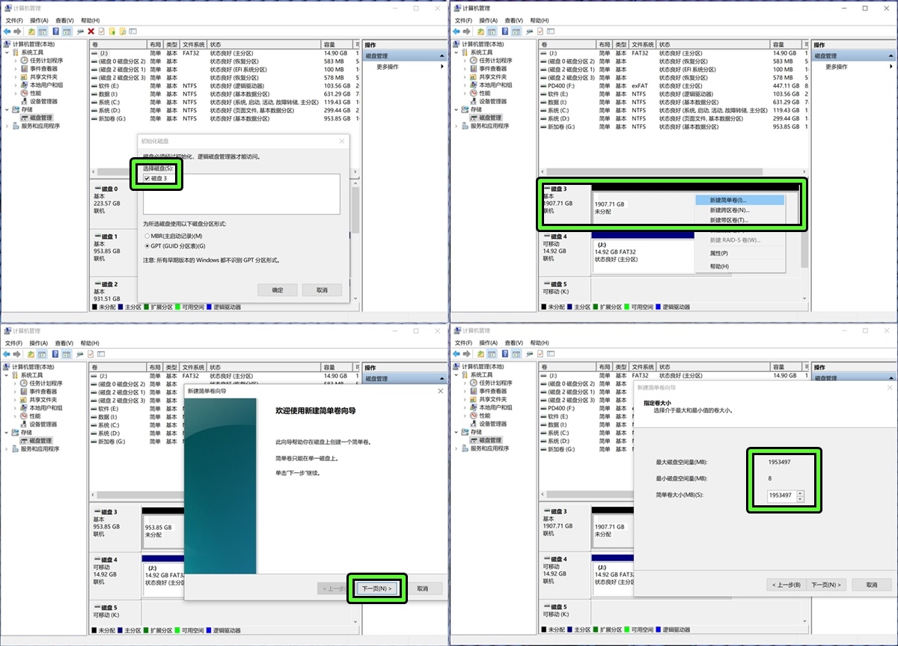
Task: Click 确定 in the 初始化磁盘 dialog
Action: tap(278, 290)
